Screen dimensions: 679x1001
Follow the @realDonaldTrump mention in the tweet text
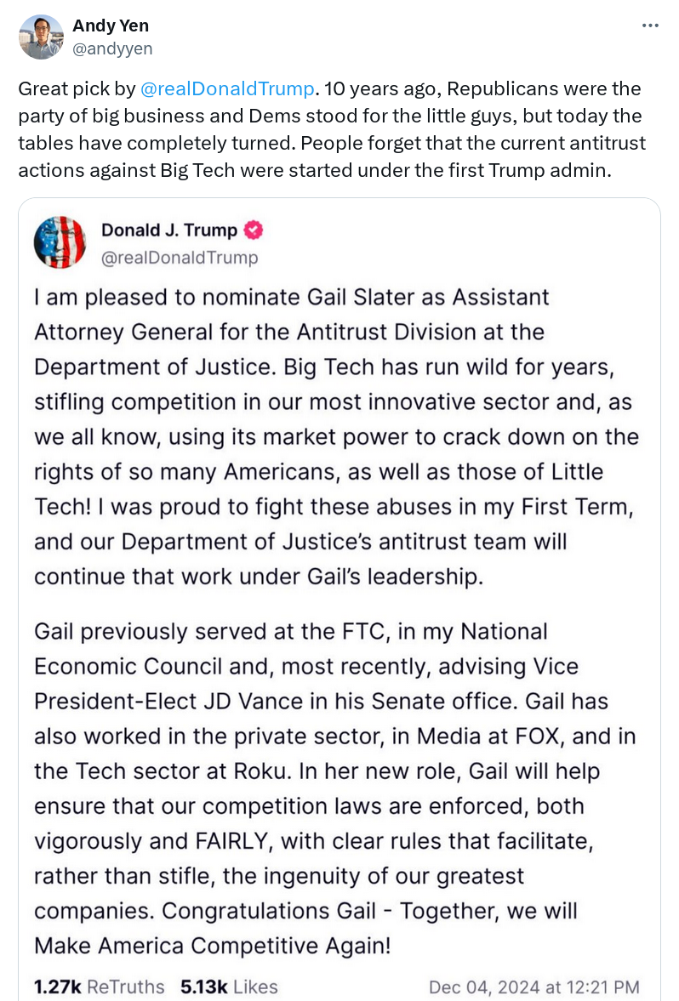227,88
